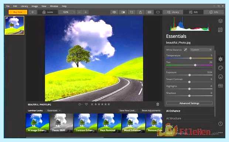Apply the Contrast Enhancer look

point(85,123)
